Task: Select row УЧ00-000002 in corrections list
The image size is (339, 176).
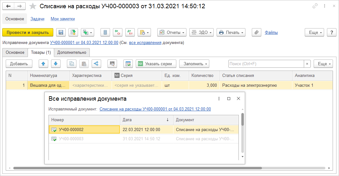Action: (x=144, y=130)
